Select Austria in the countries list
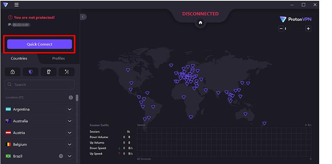332x164 pixels. pyautogui.click(x=39, y=133)
